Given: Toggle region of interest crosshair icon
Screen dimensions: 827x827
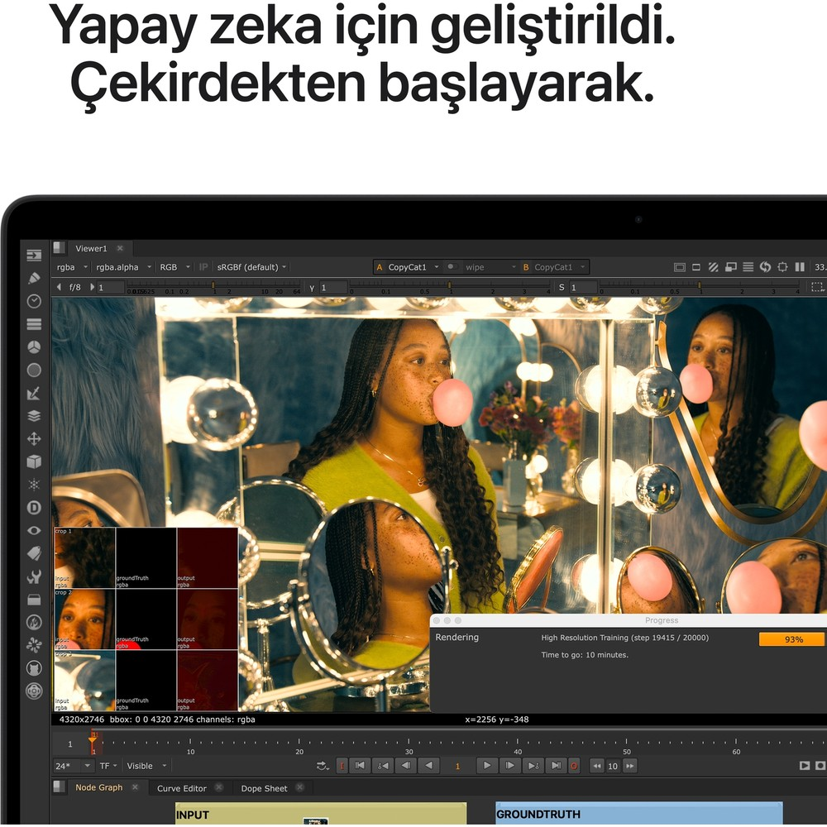Looking at the screenshot, I should coord(782,267).
